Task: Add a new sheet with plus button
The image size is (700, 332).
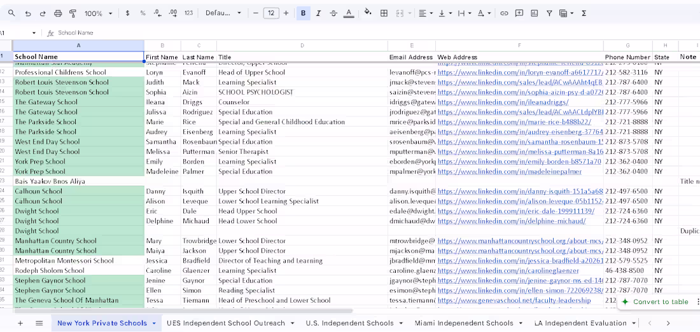Action: click(x=20, y=323)
